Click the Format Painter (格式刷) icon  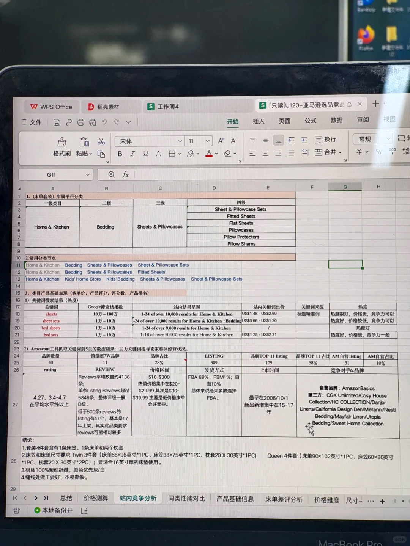pyautogui.click(x=62, y=142)
